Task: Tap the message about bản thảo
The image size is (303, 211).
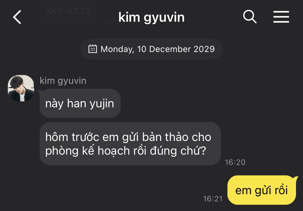Action: (x=130, y=144)
